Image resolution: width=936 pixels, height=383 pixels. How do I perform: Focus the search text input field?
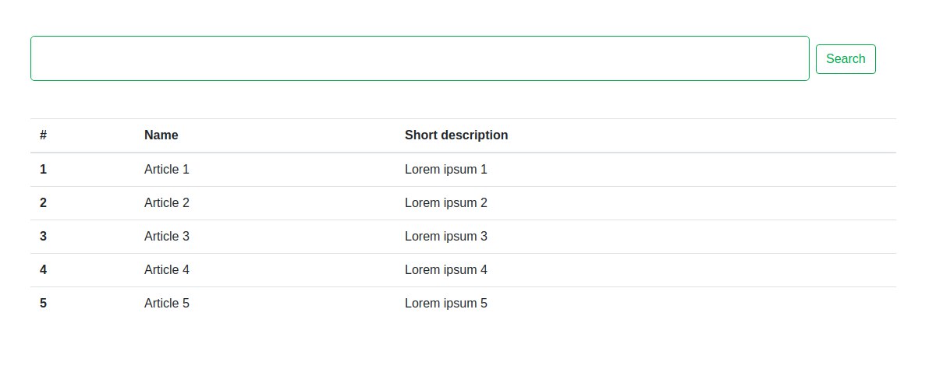(420, 58)
